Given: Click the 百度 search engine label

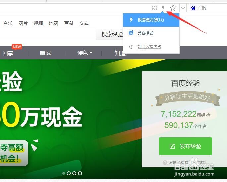Looking at the screenshot, I should 202,8.
